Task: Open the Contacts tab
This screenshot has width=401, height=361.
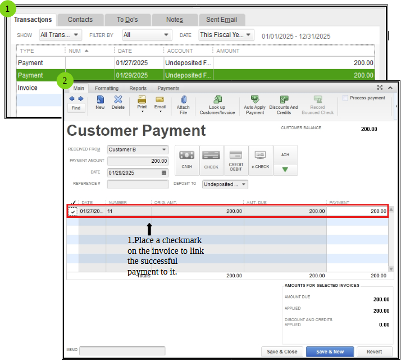Action: pyautogui.click(x=80, y=20)
